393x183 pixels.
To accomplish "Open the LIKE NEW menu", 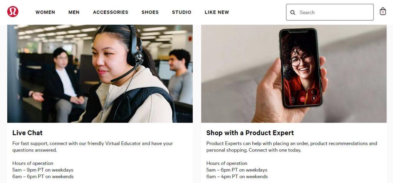I will [x=217, y=12].
